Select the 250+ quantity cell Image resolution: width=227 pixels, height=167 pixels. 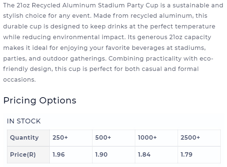(71, 138)
